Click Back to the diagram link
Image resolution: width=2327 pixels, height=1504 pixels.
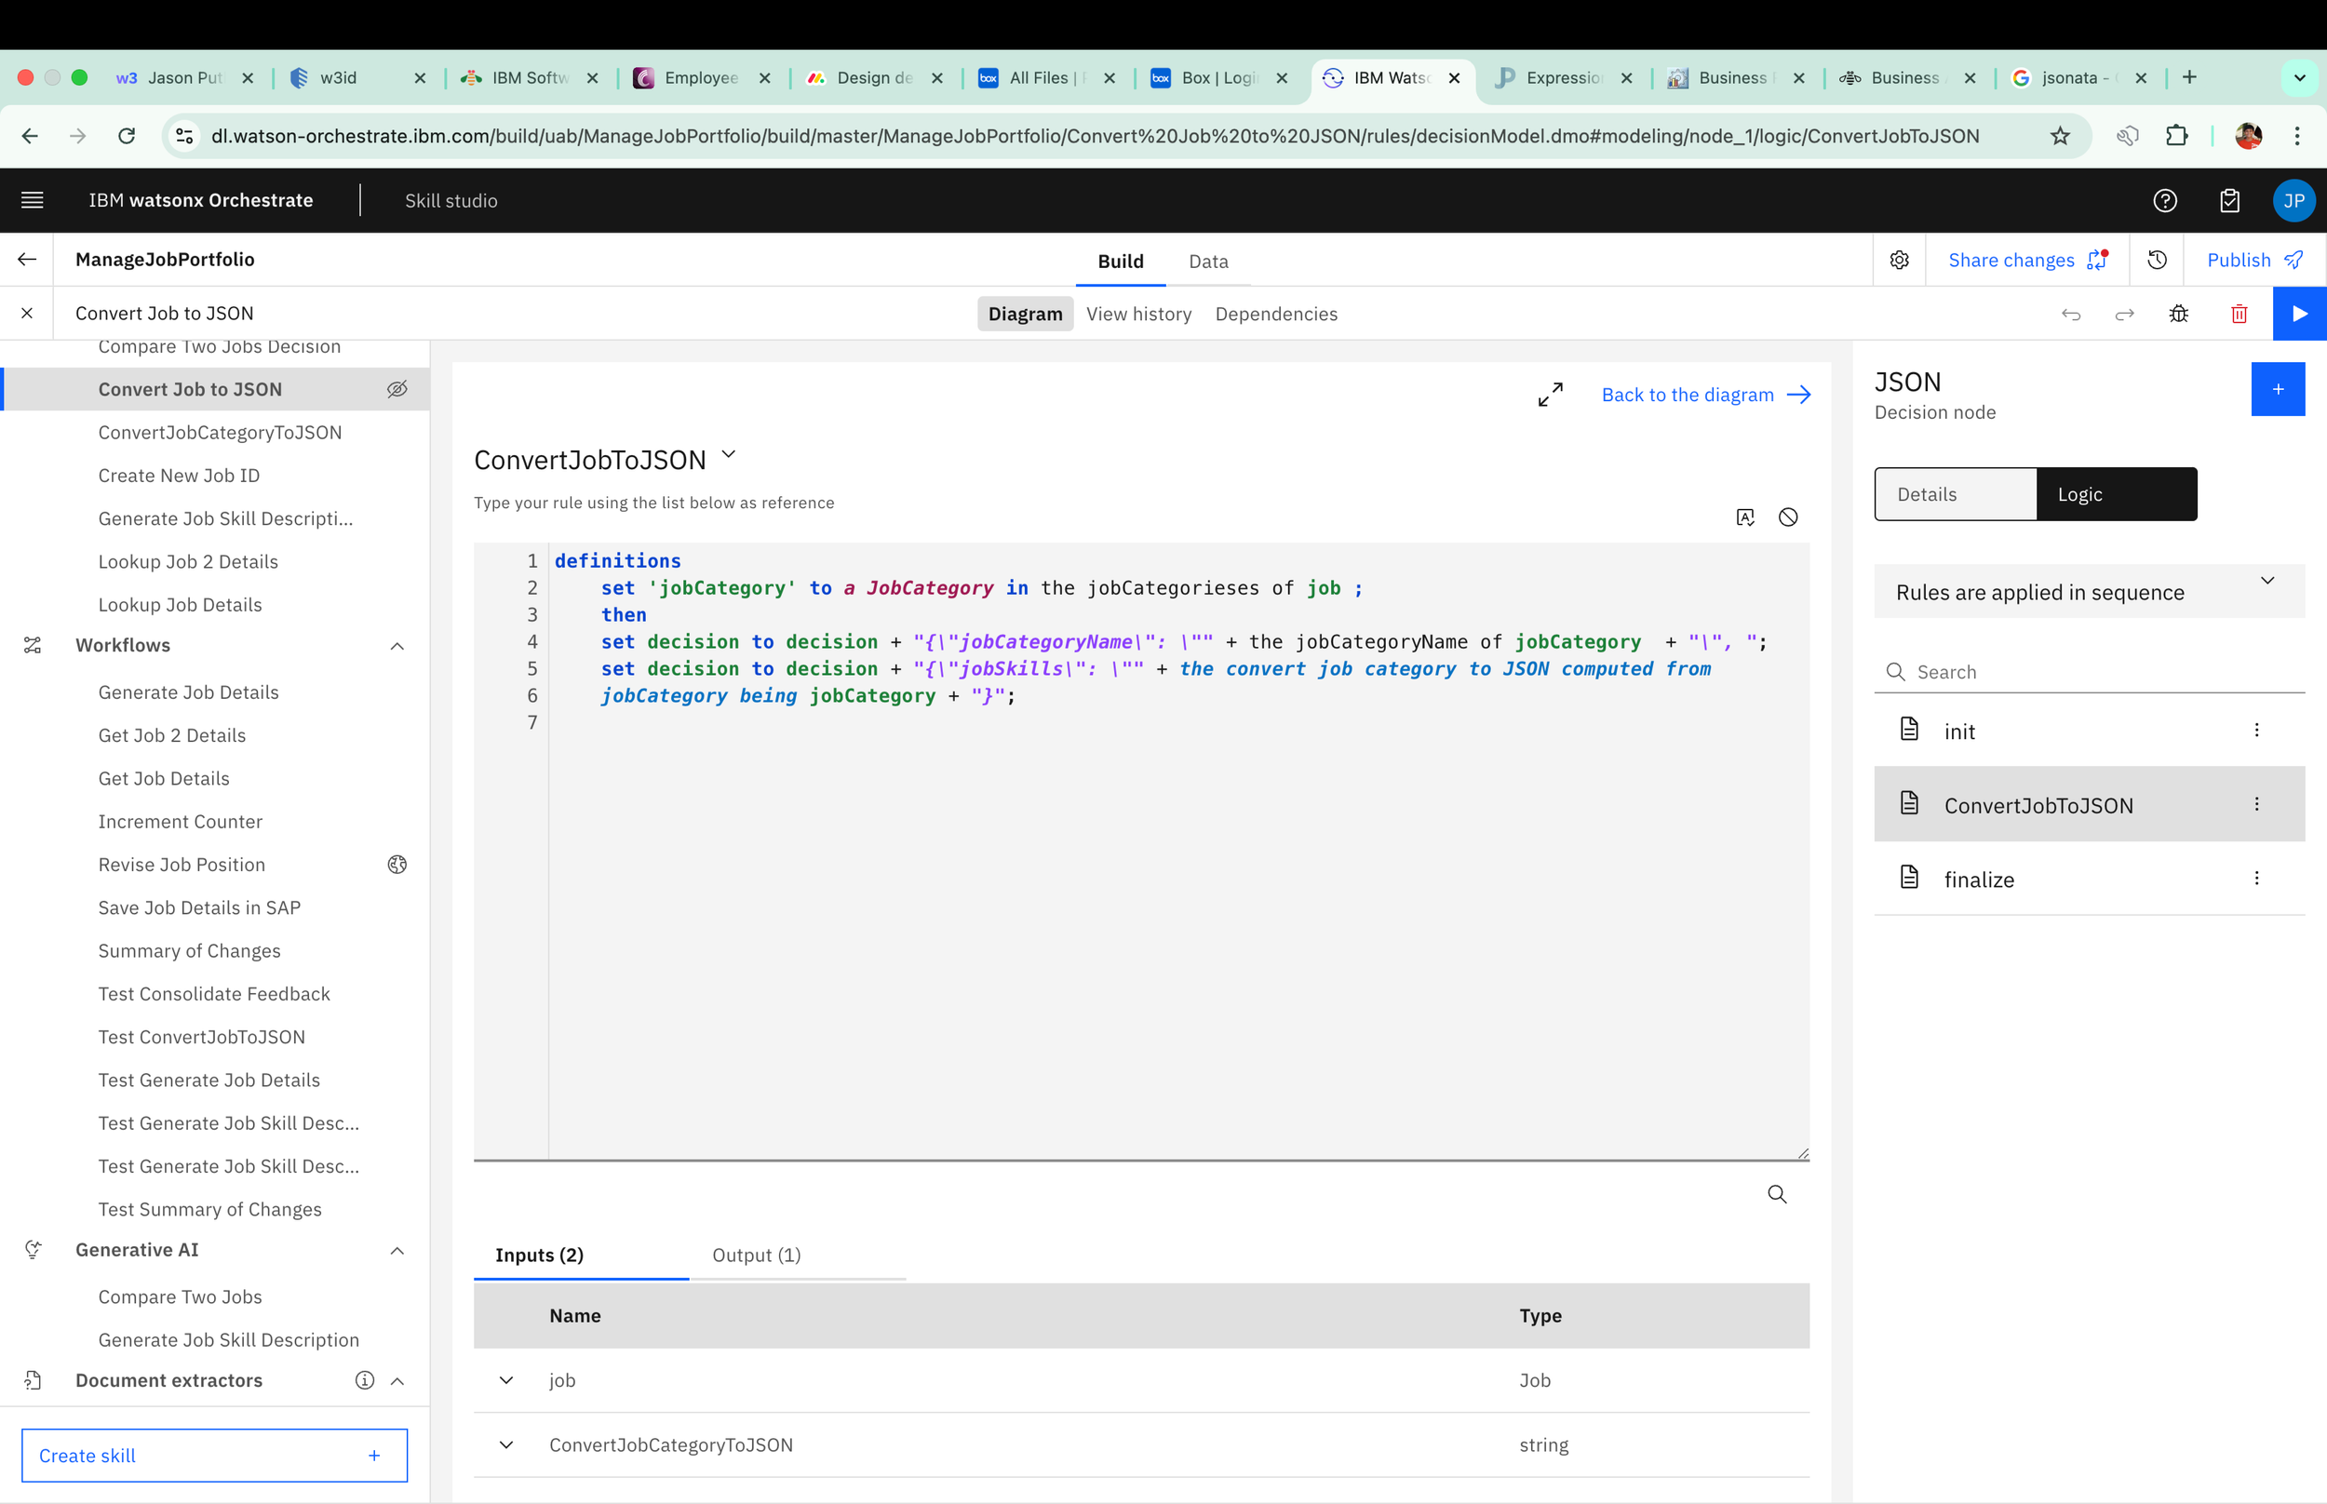coord(1705,395)
